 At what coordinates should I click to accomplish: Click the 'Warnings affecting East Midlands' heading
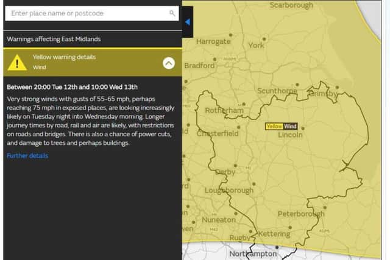tap(54, 39)
